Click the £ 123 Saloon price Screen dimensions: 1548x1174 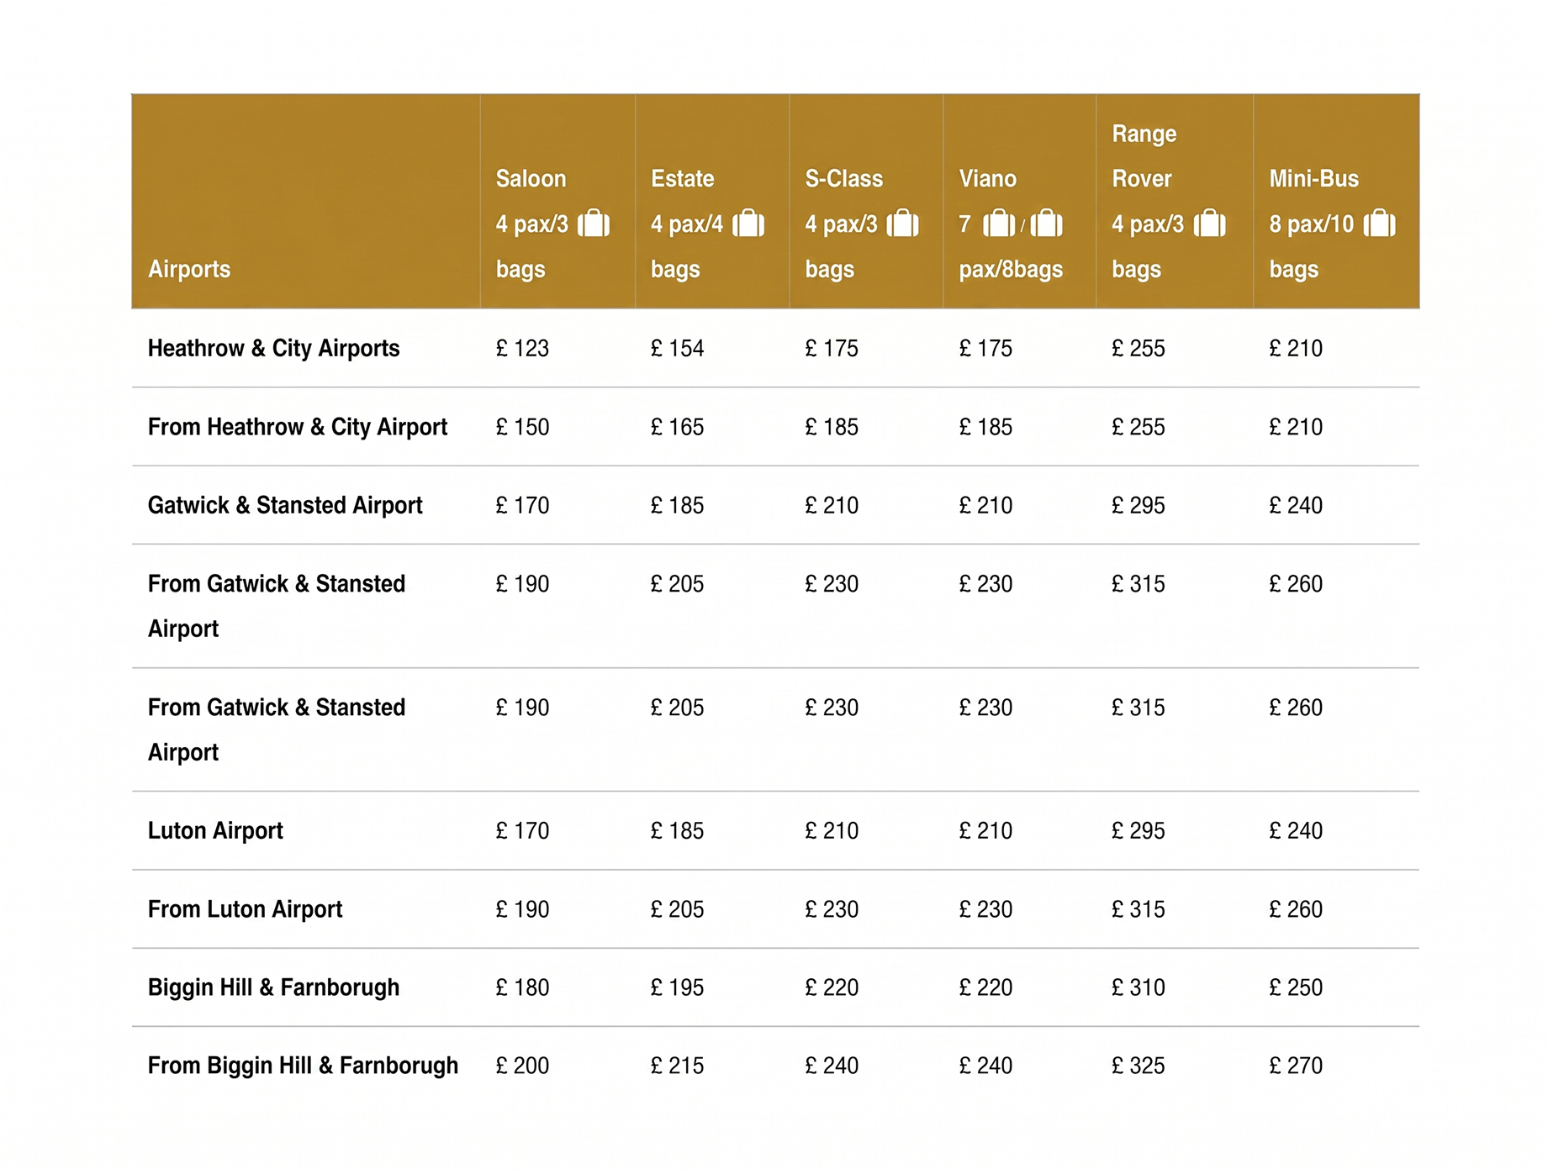tap(522, 348)
